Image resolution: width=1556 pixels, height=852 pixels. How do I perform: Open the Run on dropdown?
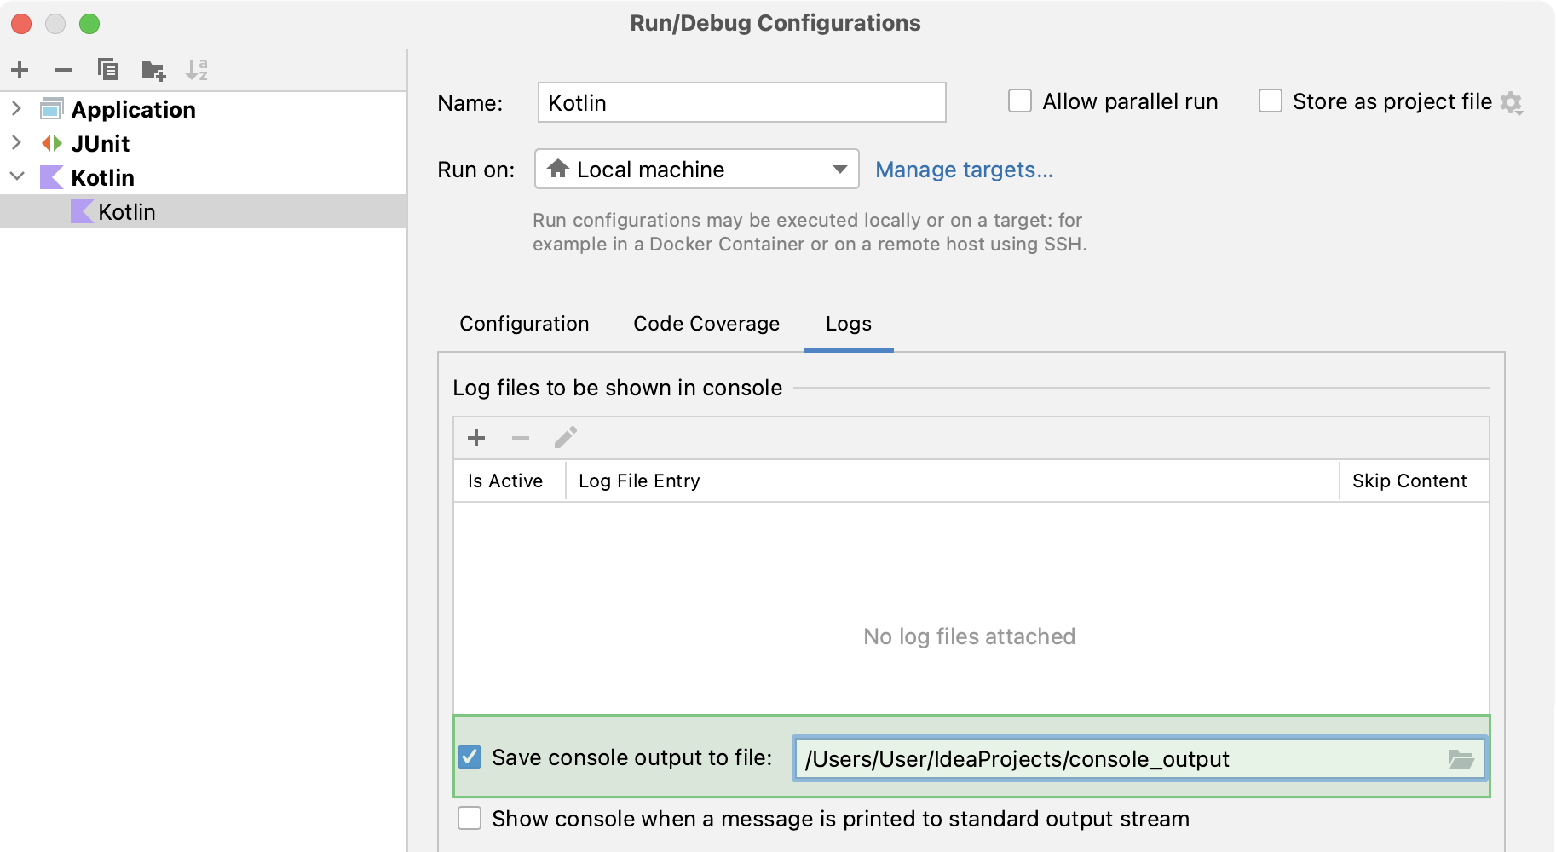(839, 169)
